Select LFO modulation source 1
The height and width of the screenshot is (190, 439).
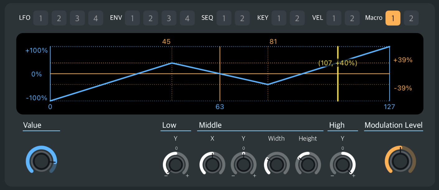[x=40, y=18]
